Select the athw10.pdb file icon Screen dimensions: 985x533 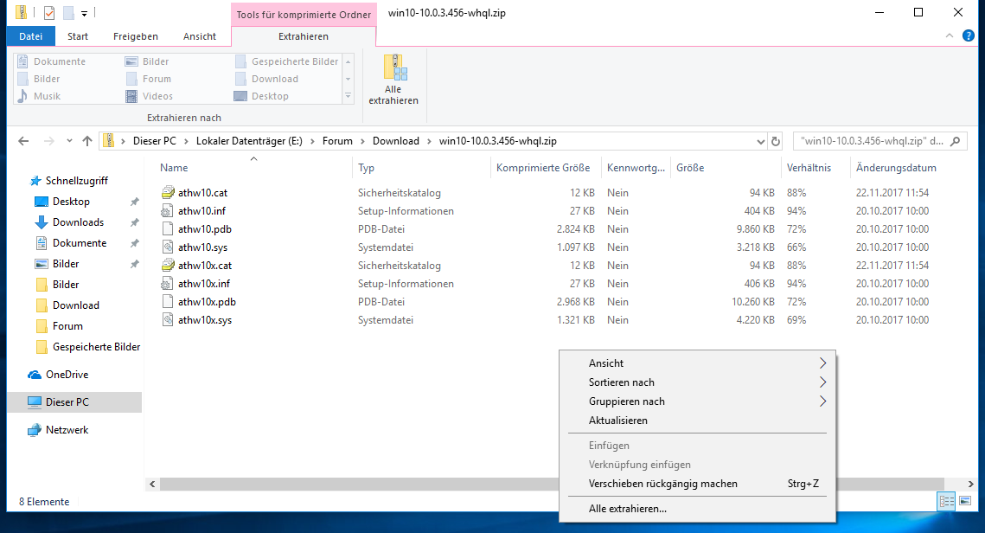tap(168, 228)
